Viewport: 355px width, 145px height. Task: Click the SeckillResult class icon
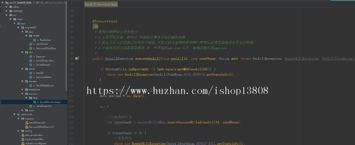point(30,65)
